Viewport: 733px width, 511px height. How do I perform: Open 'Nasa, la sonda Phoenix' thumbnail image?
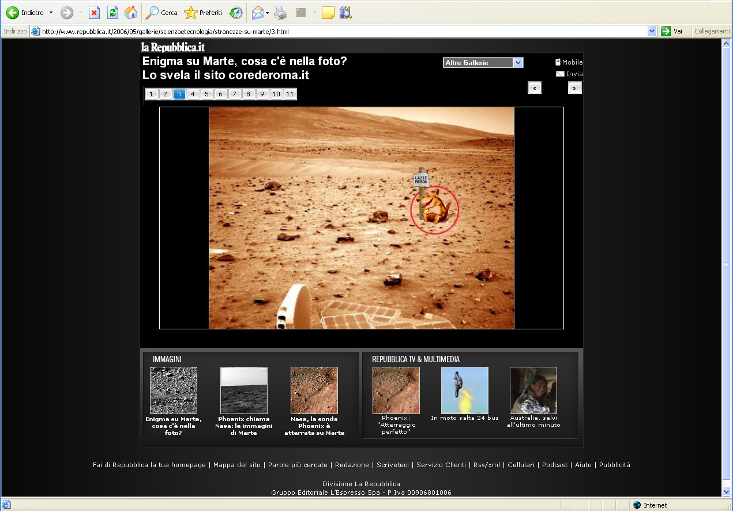(314, 390)
